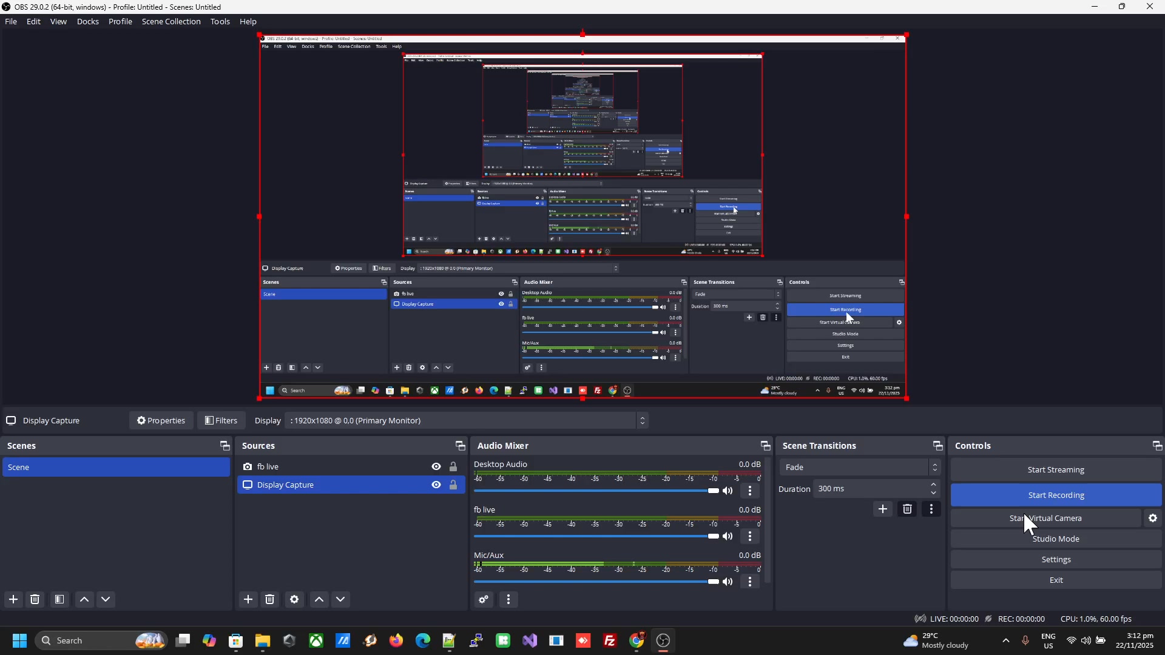Mute the Desktop Audio channel
Image resolution: width=1165 pixels, height=655 pixels.
(x=728, y=491)
